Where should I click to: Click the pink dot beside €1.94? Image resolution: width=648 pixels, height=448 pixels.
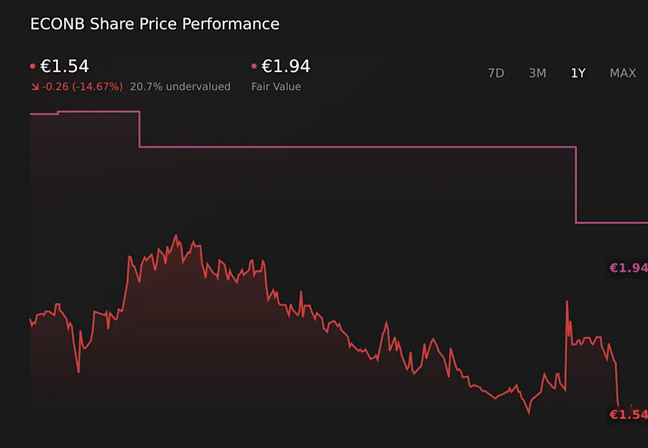pos(254,67)
